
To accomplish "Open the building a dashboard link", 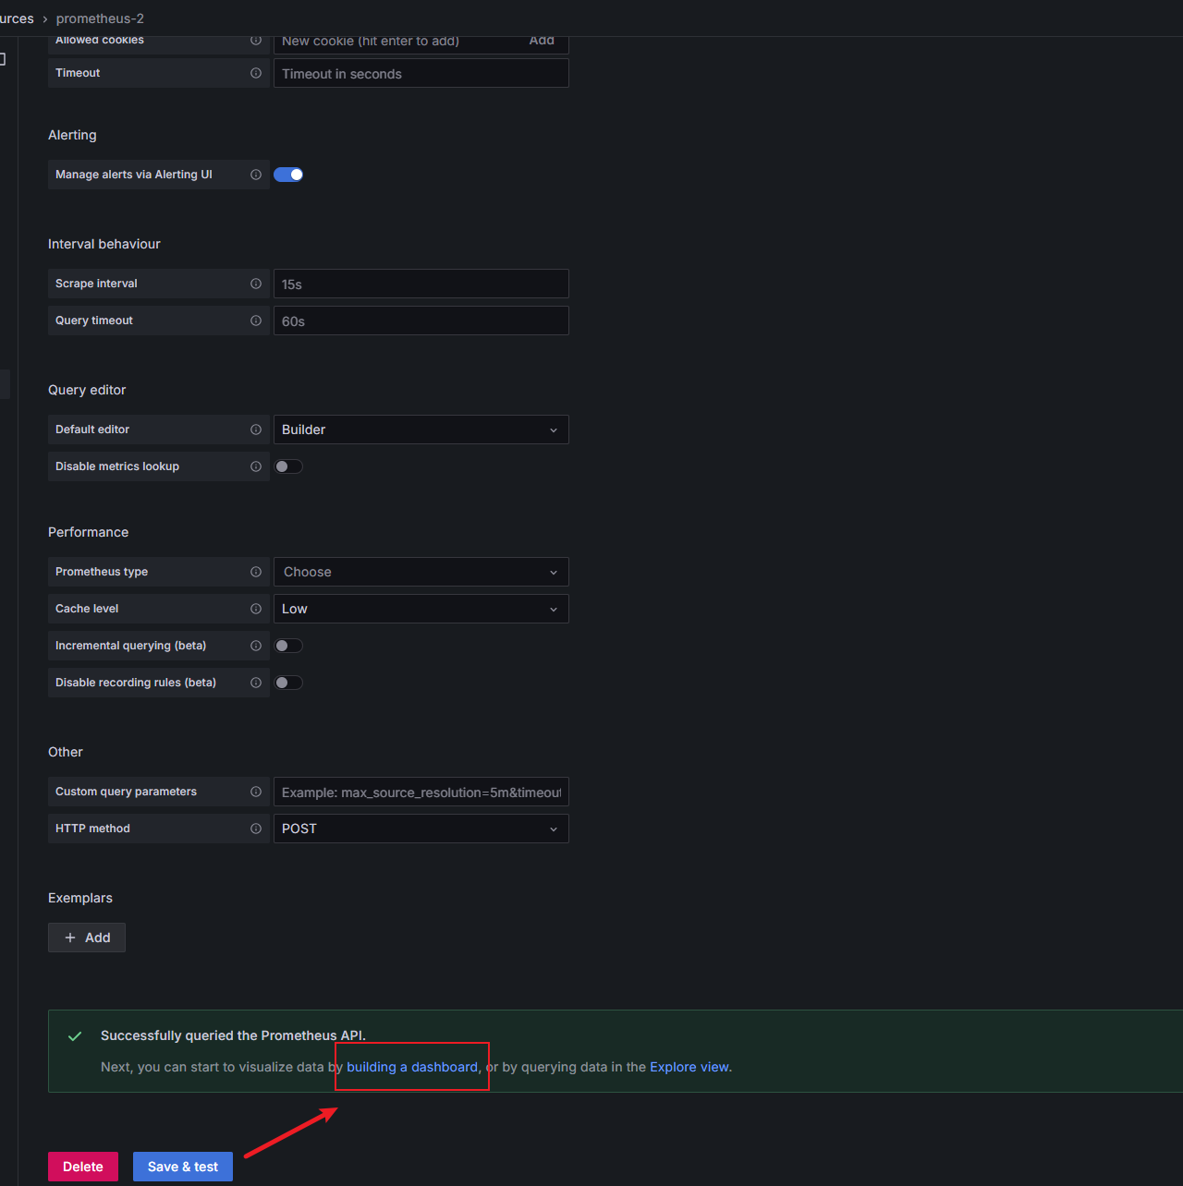I will click(x=412, y=1067).
